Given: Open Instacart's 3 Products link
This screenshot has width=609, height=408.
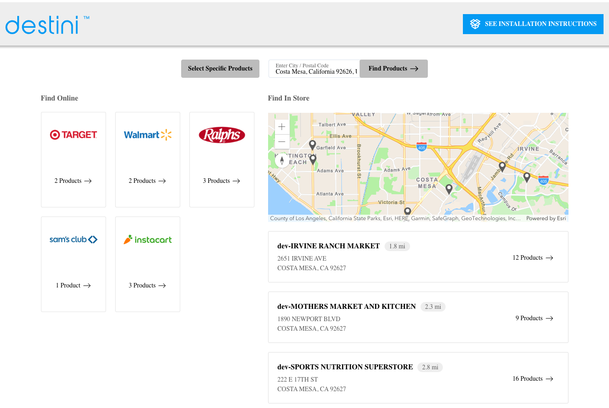Looking at the screenshot, I should [x=147, y=286].
